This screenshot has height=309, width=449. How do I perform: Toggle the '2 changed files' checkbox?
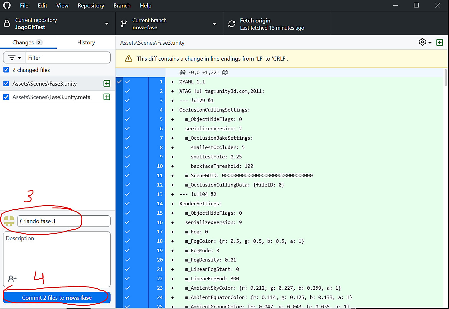coord(6,70)
